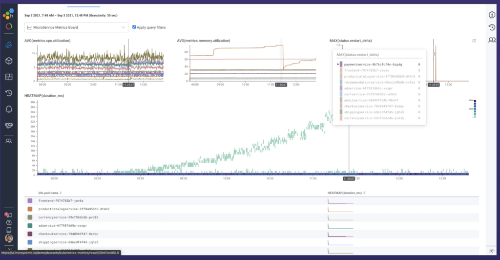Open the Query chart-search icon in sidebar
Screen dimensions: 500x260
coord(9,45)
